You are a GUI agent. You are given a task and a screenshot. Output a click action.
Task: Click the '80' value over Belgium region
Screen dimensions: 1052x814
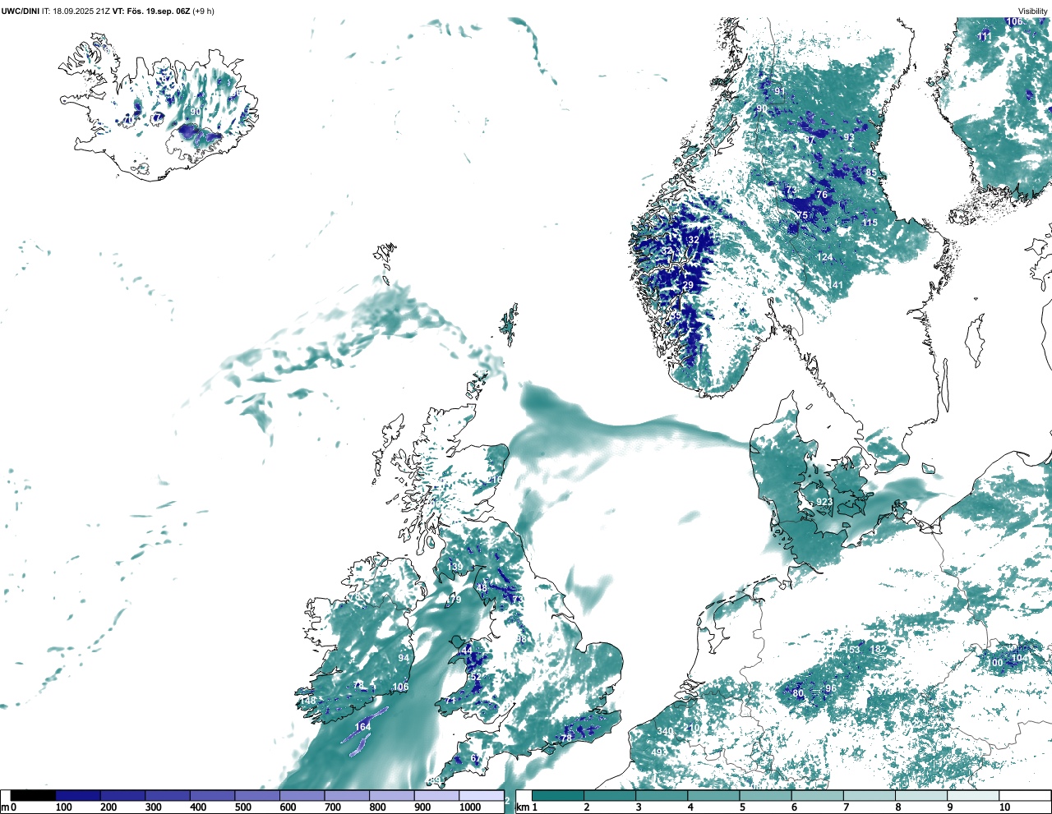click(798, 693)
